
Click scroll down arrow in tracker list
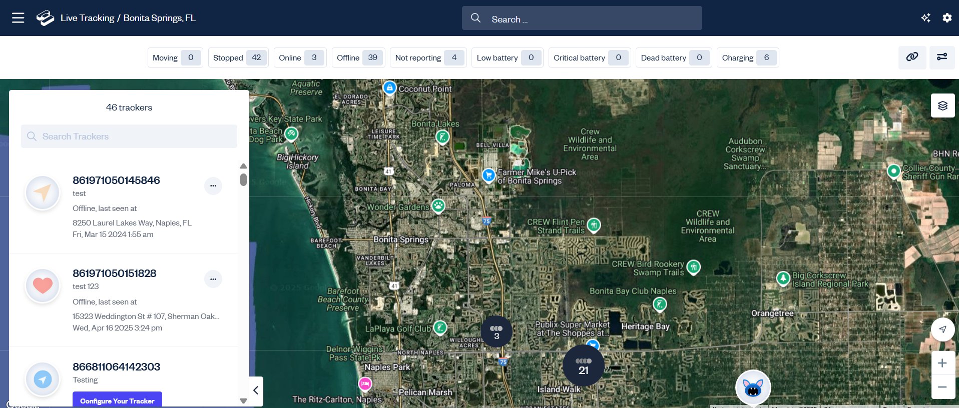pos(243,401)
